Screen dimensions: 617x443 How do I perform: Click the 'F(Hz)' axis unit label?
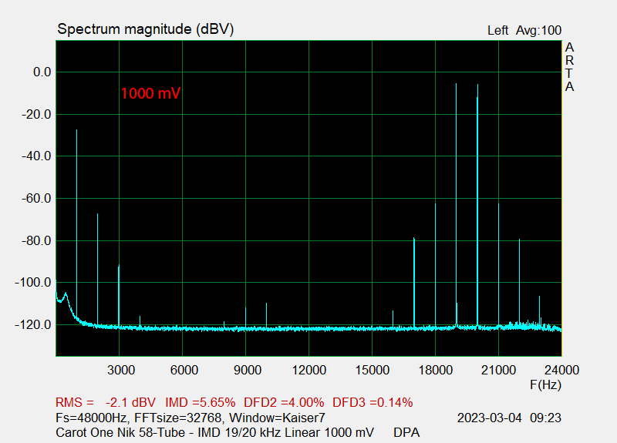coord(545,384)
